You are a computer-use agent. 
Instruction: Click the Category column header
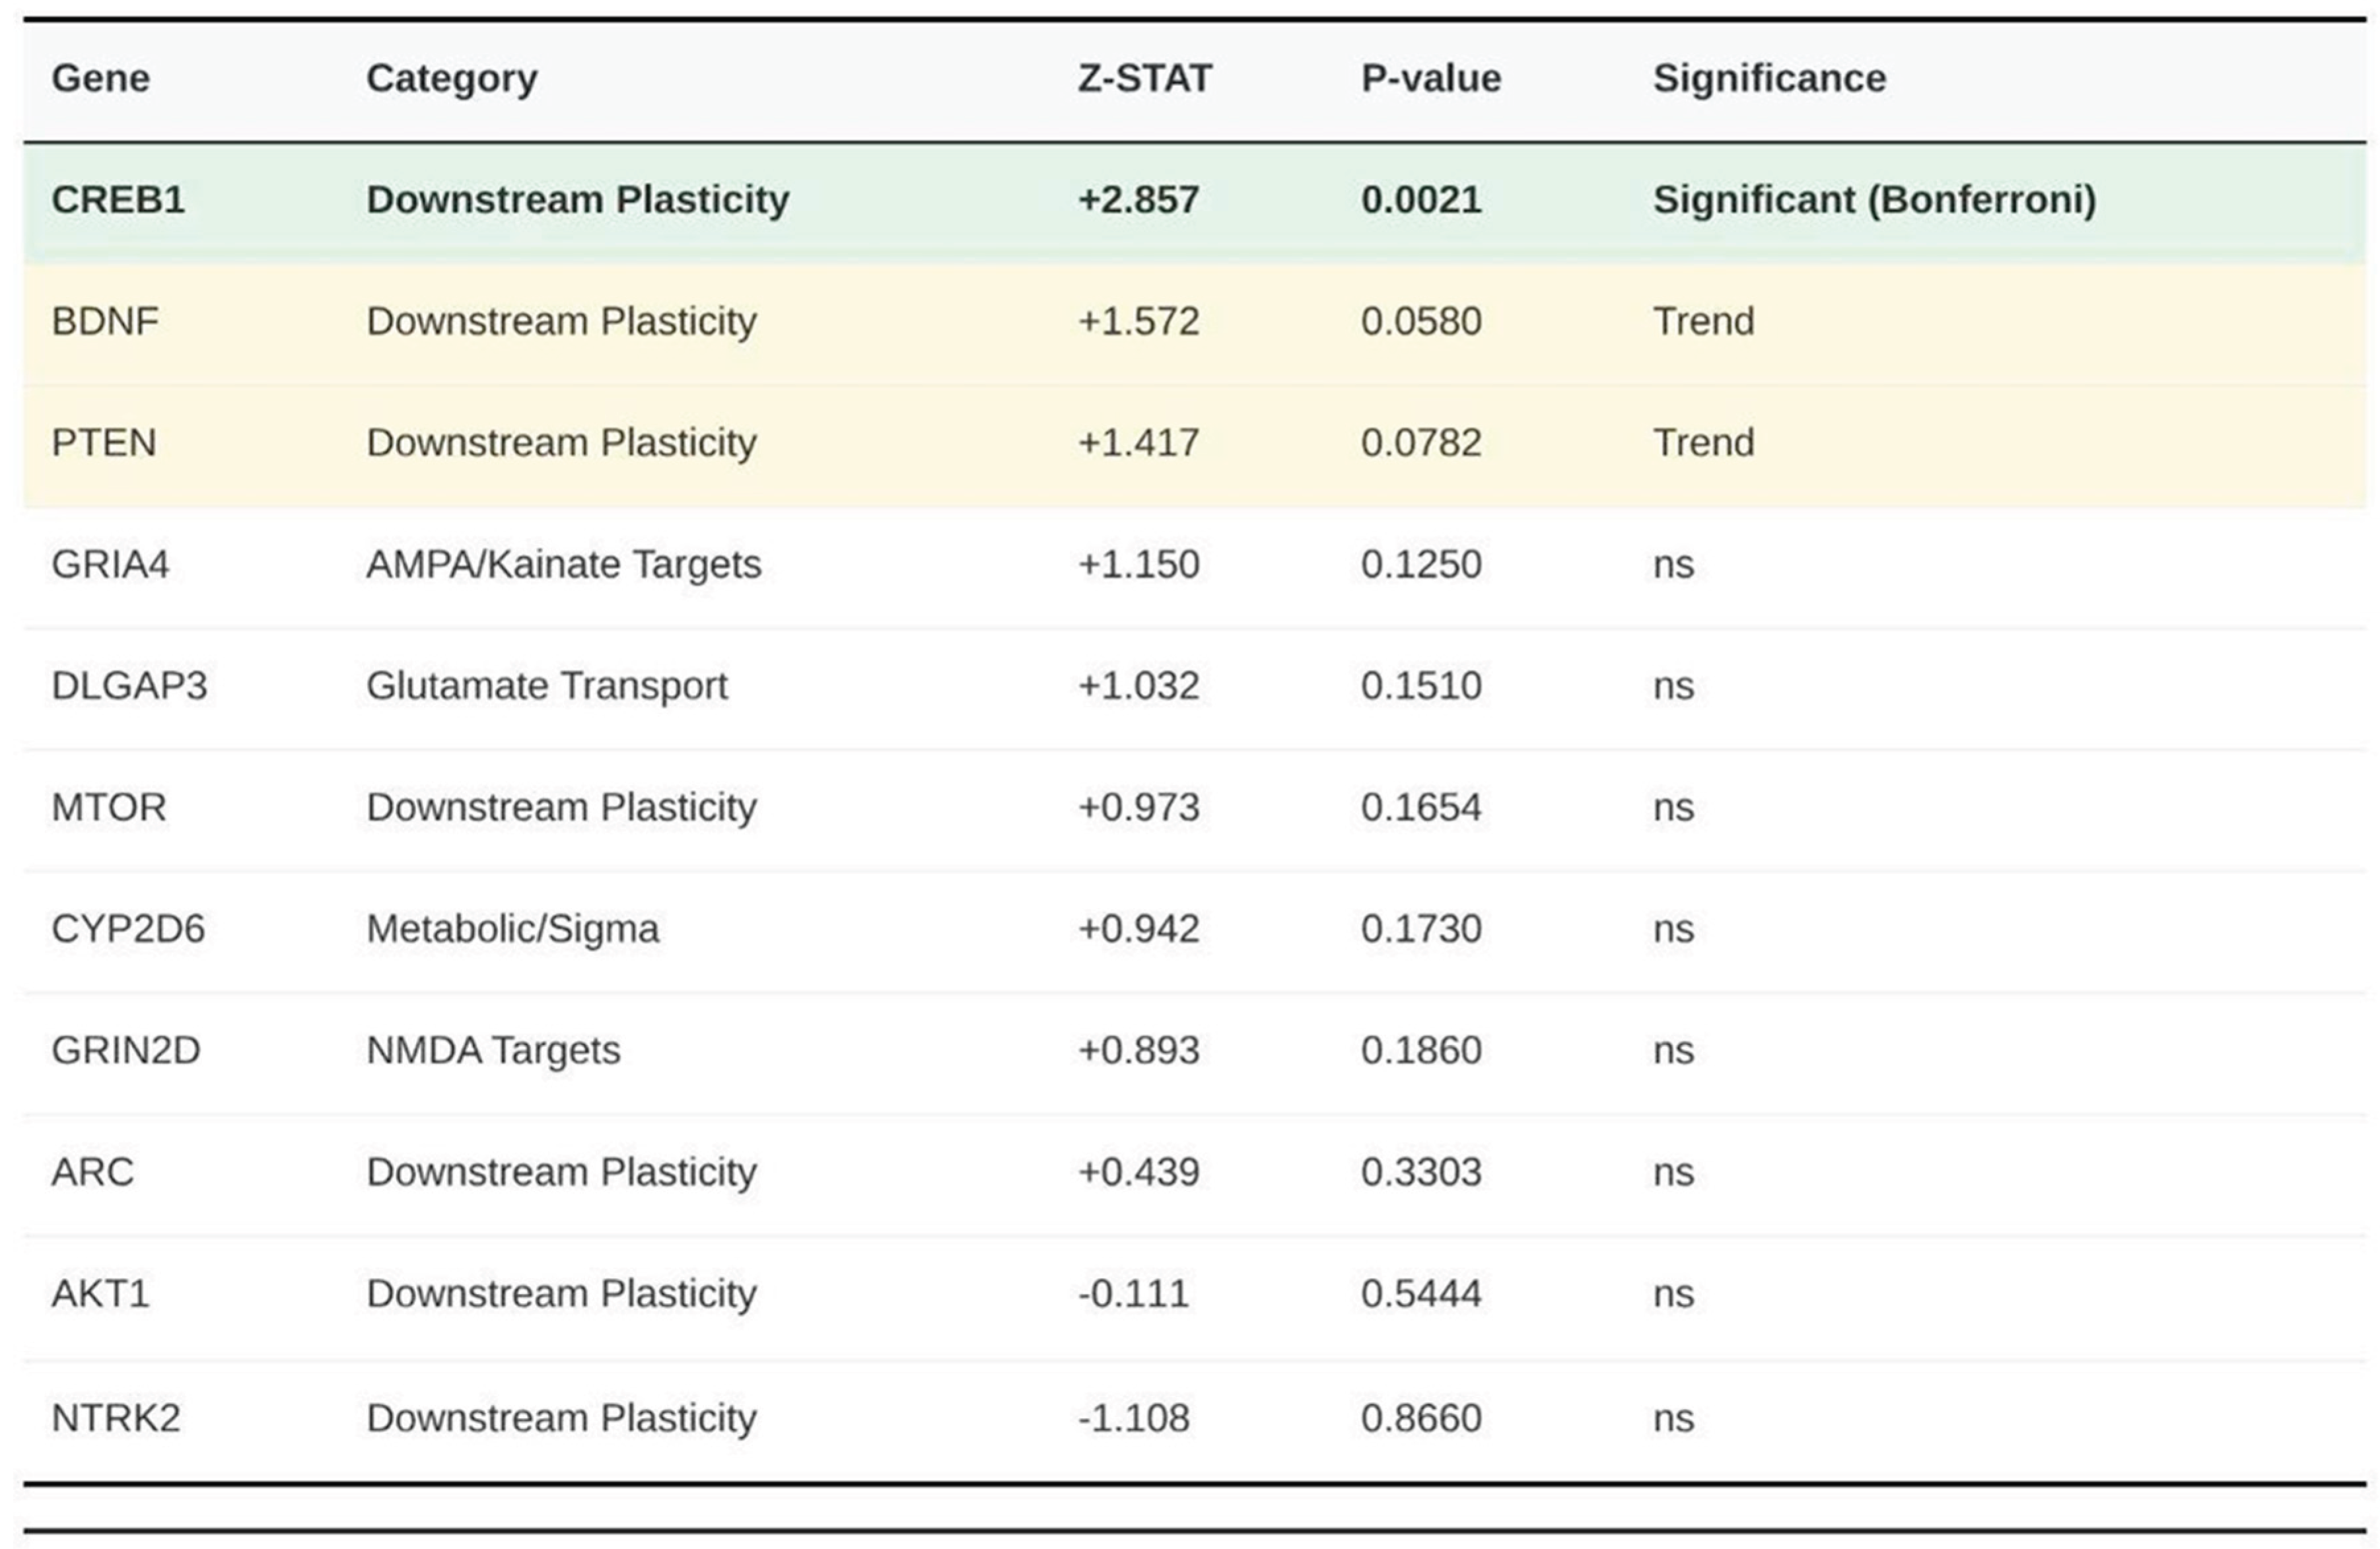[452, 78]
